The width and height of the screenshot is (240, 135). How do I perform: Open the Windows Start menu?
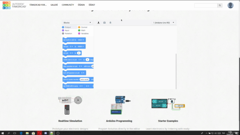click(x=3, y=133)
